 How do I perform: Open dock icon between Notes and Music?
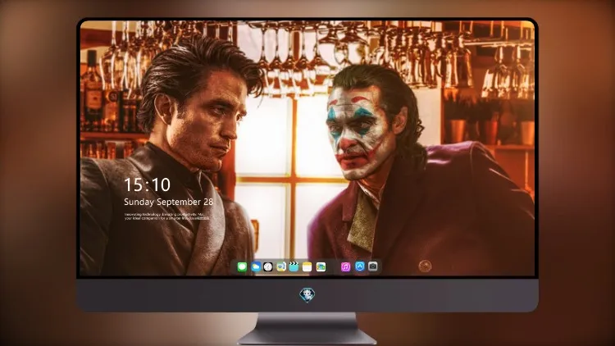tap(321, 266)
